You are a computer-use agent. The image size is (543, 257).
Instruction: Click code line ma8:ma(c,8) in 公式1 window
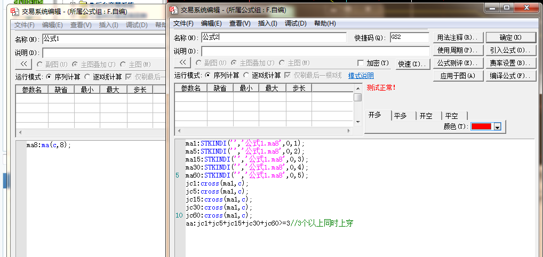pyautogui.click(x=49, y=146)
